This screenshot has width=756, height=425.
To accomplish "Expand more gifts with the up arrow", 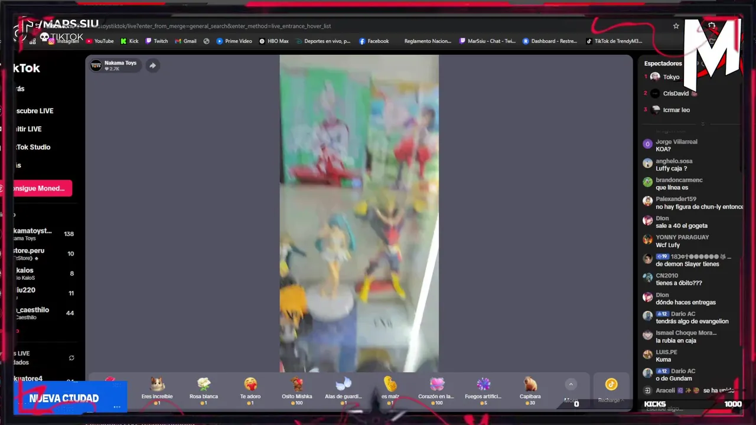I will coord(571,384).
